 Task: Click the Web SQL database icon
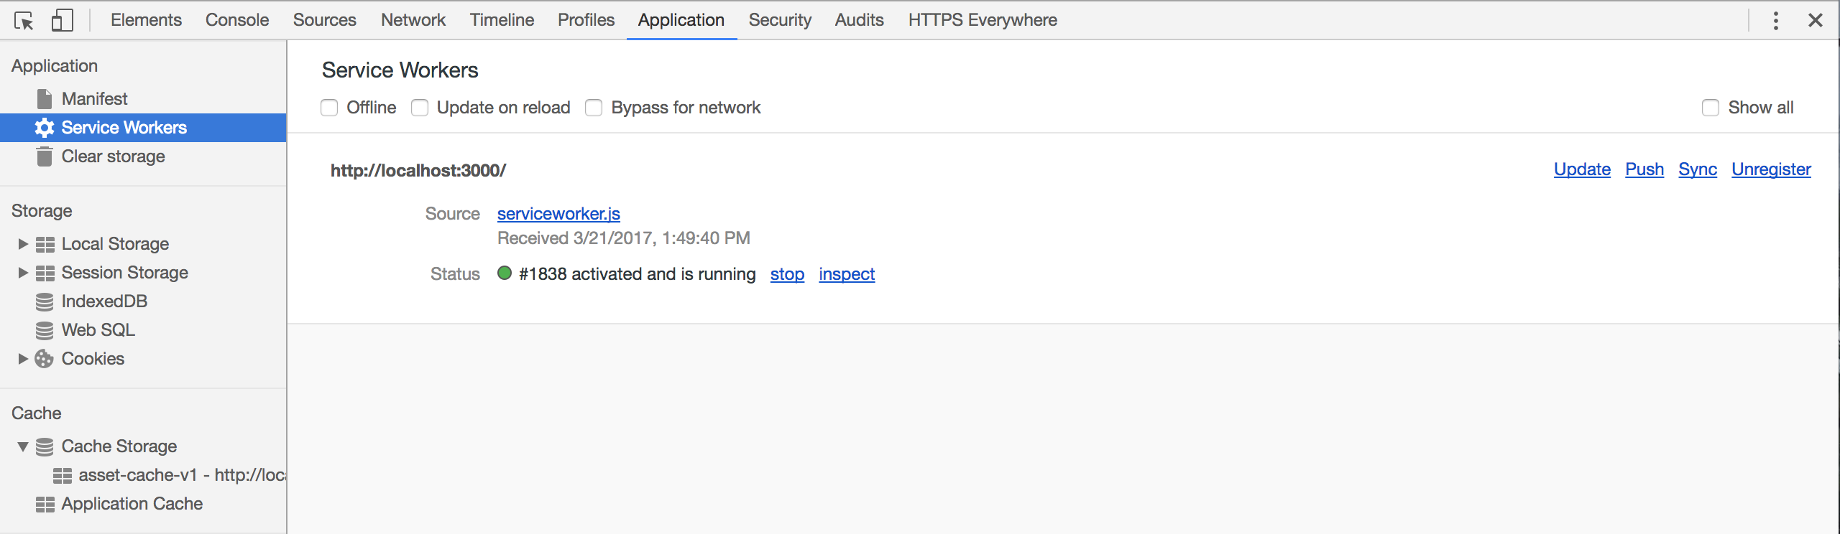pos(45,331)
